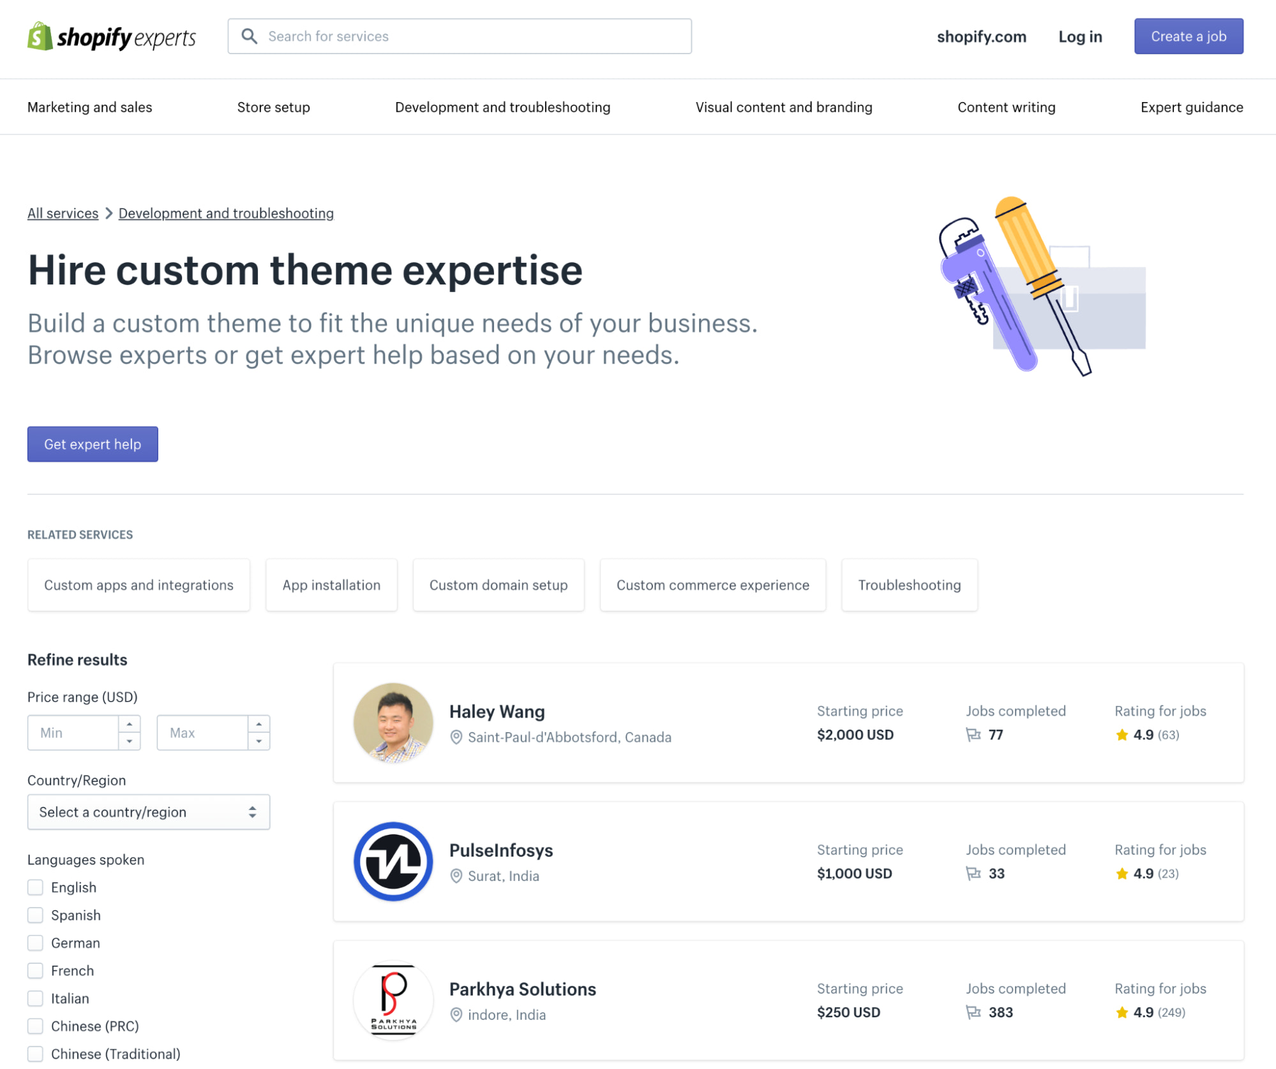Open the Select a country/region dropdown
The width and height of the screenshot is (1276, 1069).
(148, 812)
